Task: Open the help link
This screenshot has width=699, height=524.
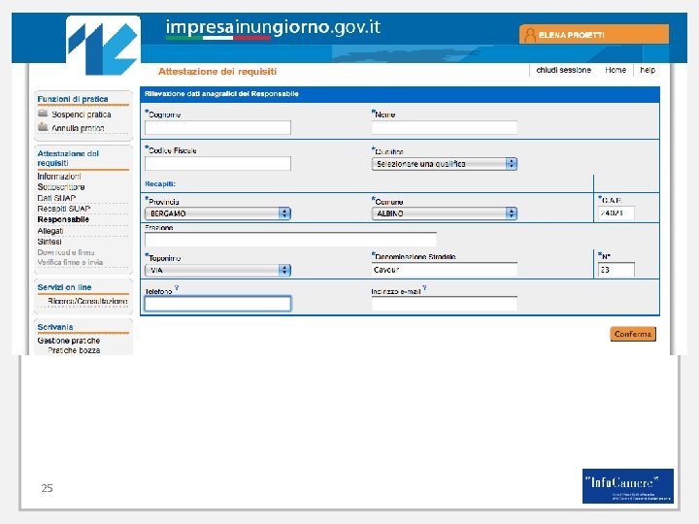Action: tap(648, 70)
